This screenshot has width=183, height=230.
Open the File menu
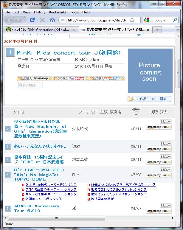(x=7, y=12)
